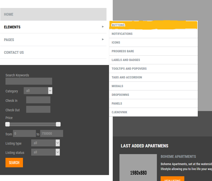
Task: Choose Notifications in the submenu
Action: click(x=122, y=34)
